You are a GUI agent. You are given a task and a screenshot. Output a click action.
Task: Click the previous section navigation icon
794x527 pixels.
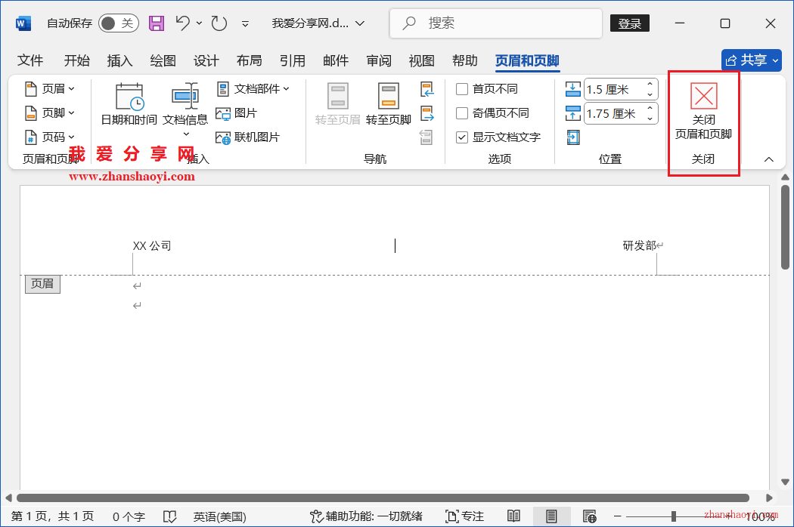pyautogui.click(x=427, y=90)
